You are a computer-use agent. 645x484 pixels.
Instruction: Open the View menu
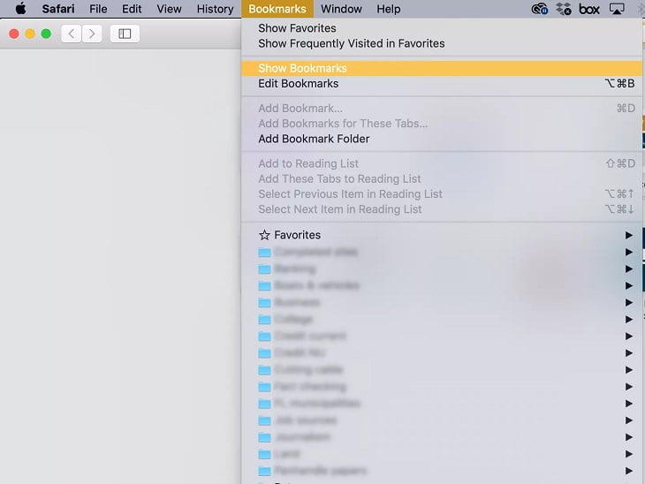click(169, 9)
